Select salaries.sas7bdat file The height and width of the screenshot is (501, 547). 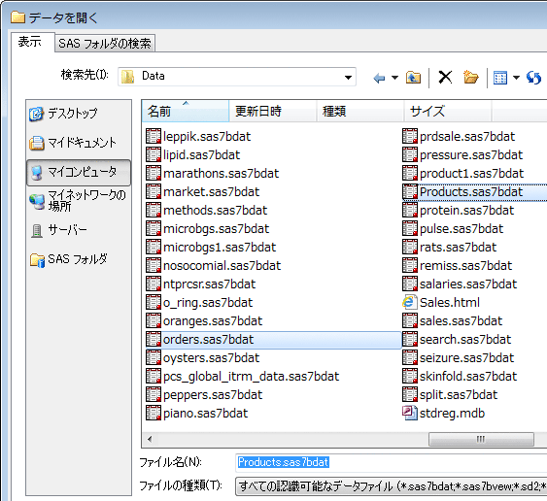[460, 284]
